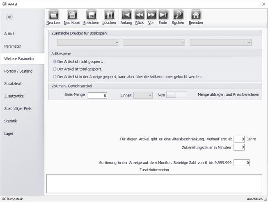This screenshot has width=268, height=202.
Task: Advance to next record with Vor
Action: (x=151, y=15)
